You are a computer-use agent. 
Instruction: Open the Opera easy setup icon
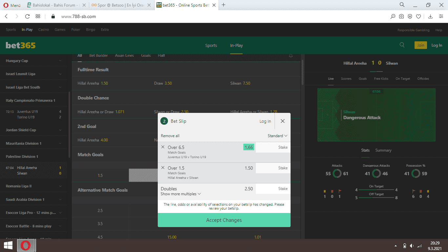pos(441,16)
